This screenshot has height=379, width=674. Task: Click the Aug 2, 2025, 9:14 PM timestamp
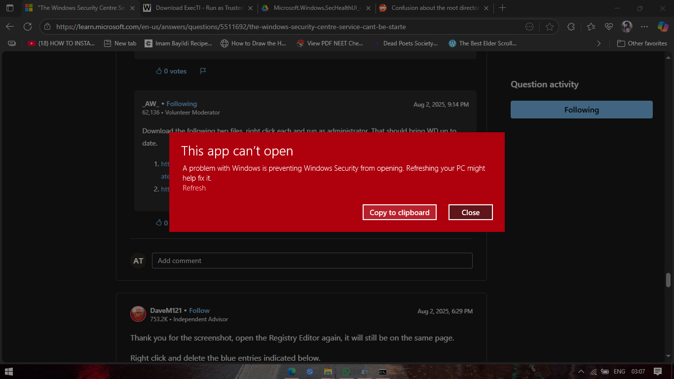click(441, 105)
